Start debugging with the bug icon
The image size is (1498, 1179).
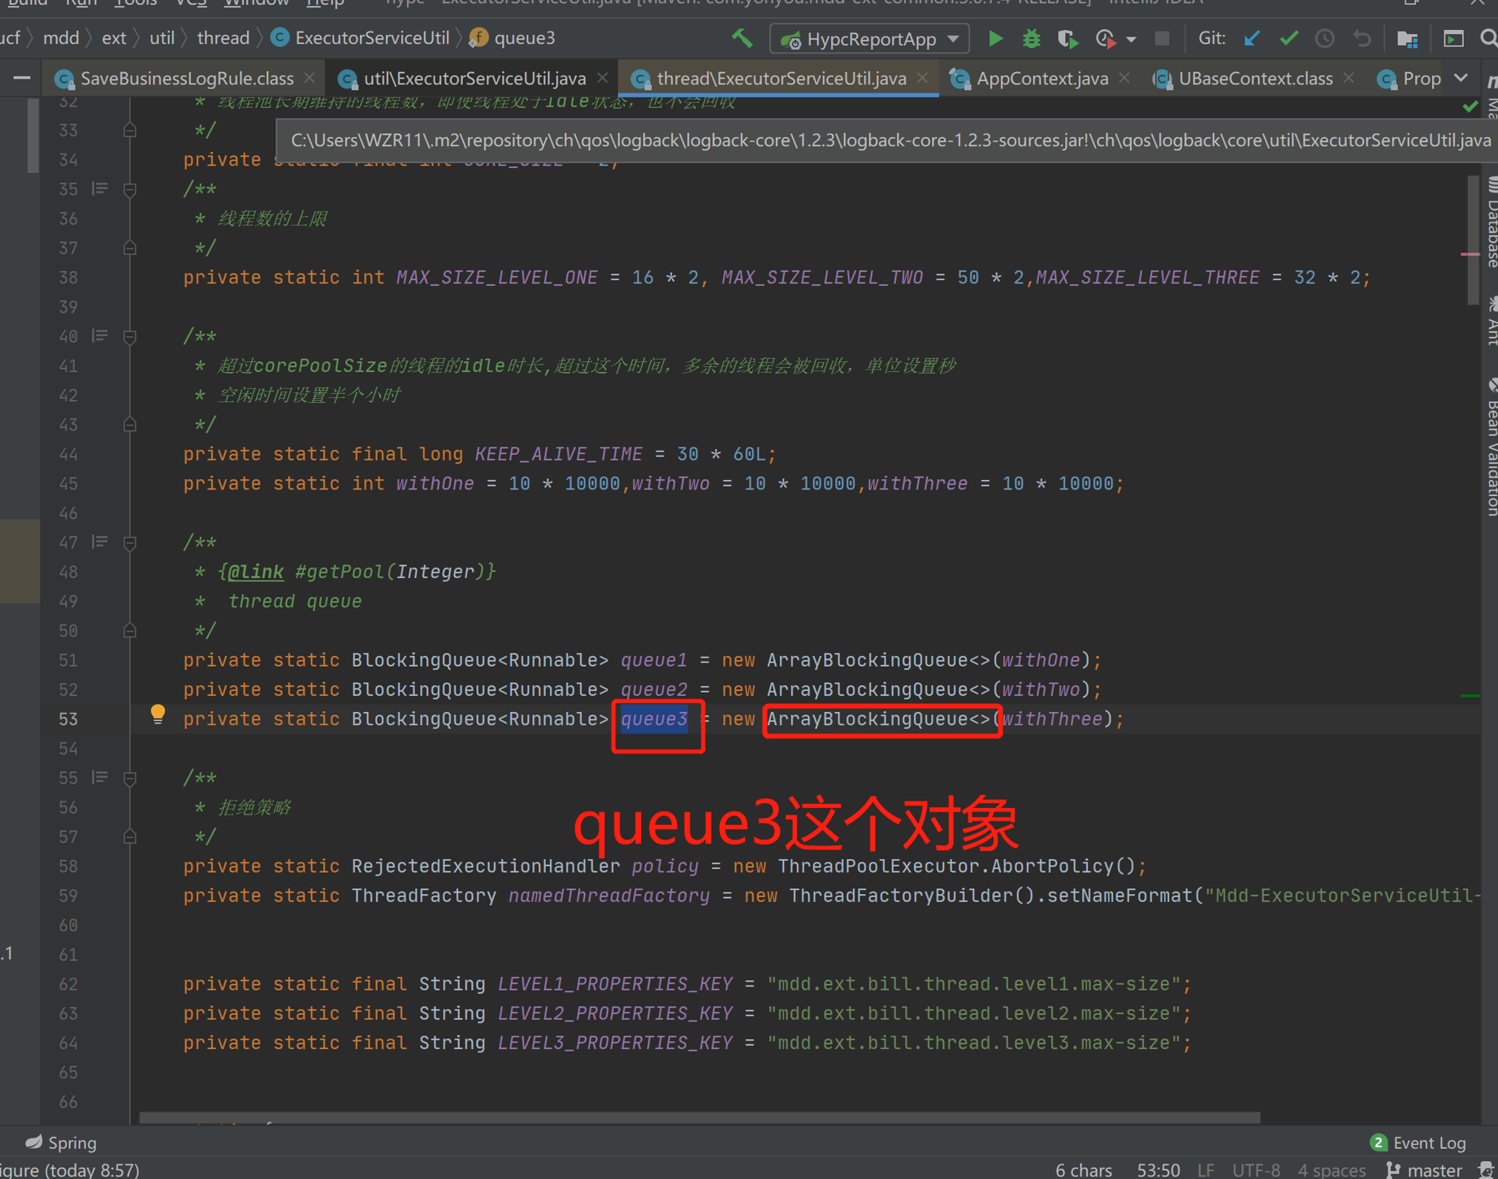click(1031, 38)
